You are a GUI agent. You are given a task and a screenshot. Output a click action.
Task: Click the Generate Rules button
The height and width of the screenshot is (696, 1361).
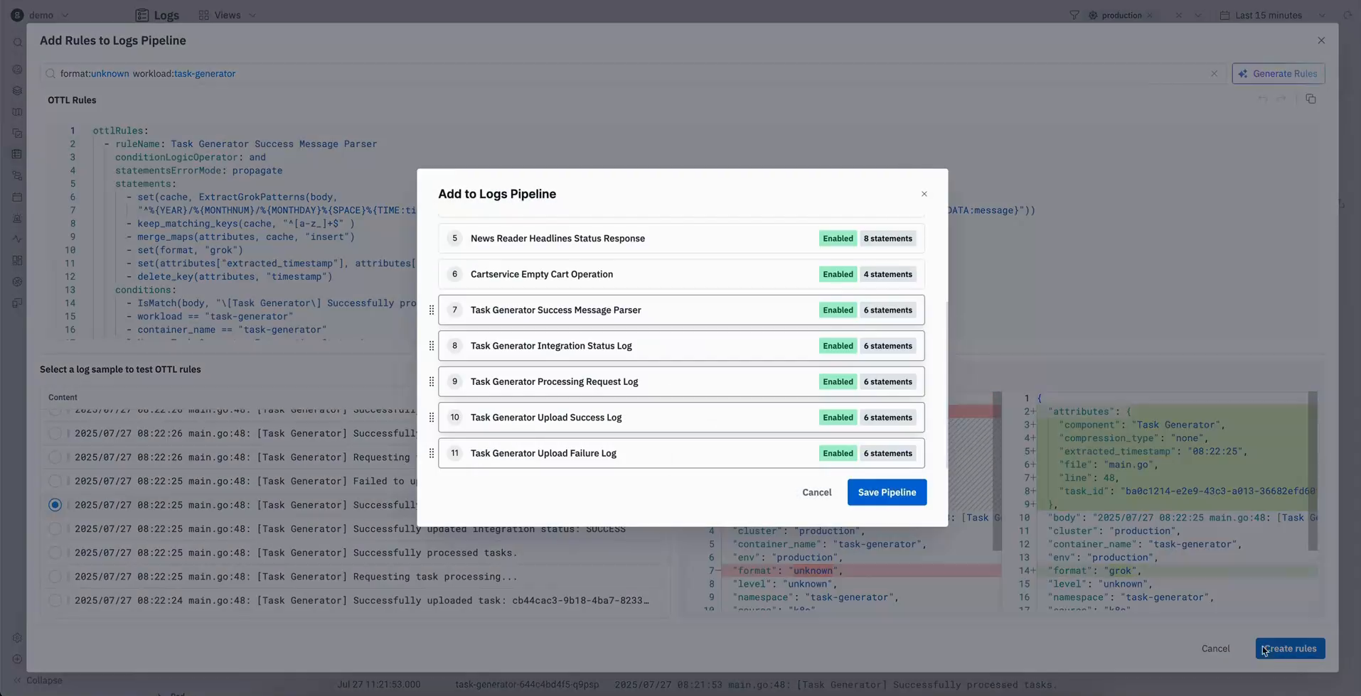(x=1278, y=73)
